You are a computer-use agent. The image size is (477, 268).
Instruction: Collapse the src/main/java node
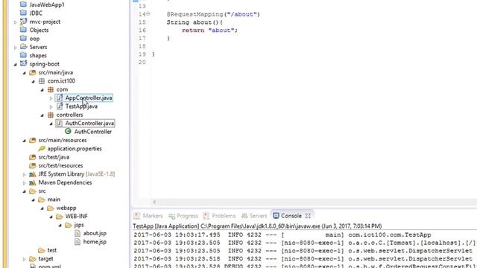[25, 73]
